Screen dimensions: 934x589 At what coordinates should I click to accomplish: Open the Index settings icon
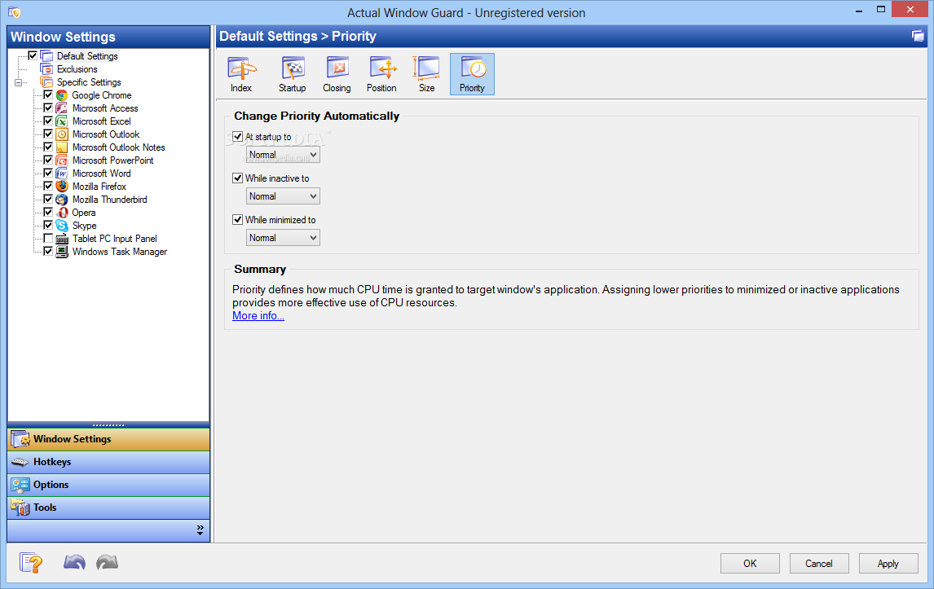coord(241,74)
